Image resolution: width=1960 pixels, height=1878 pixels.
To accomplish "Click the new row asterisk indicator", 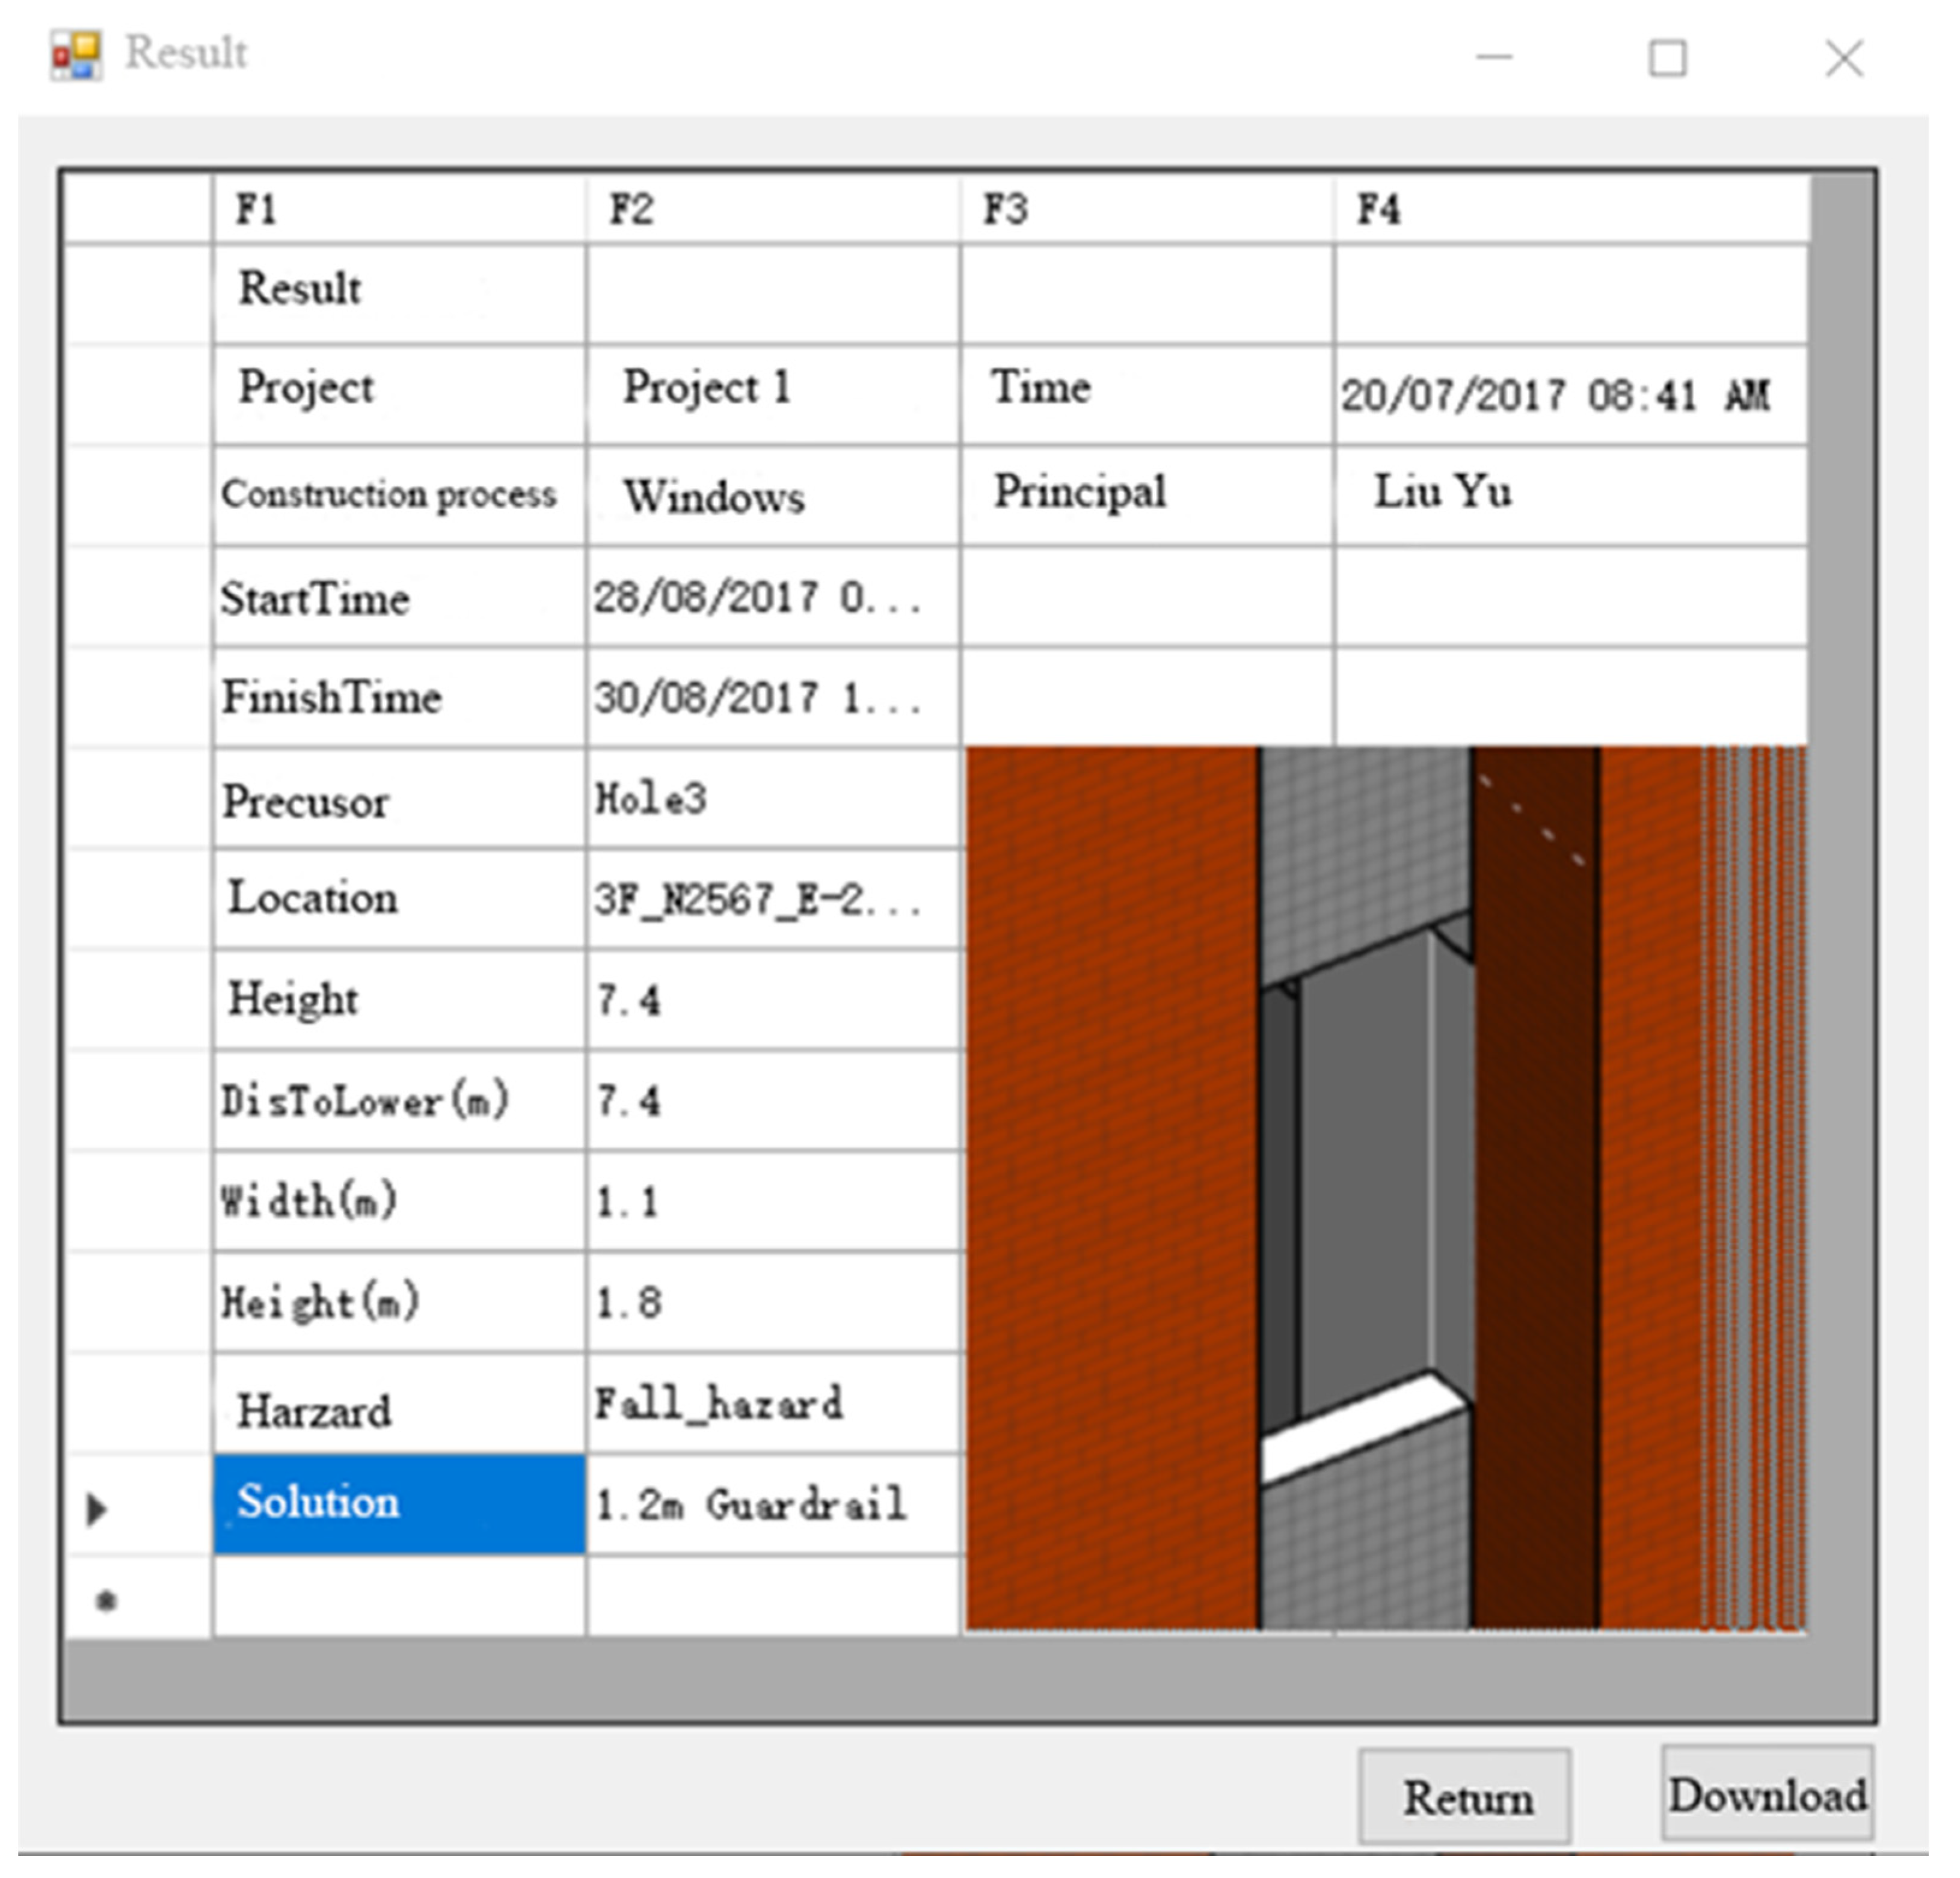I will click(106, 1601).
